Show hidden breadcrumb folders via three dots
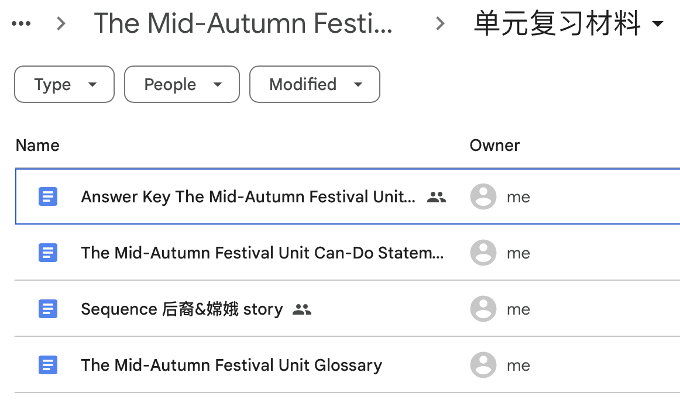 pyautogui.click(x=22, y=24)
